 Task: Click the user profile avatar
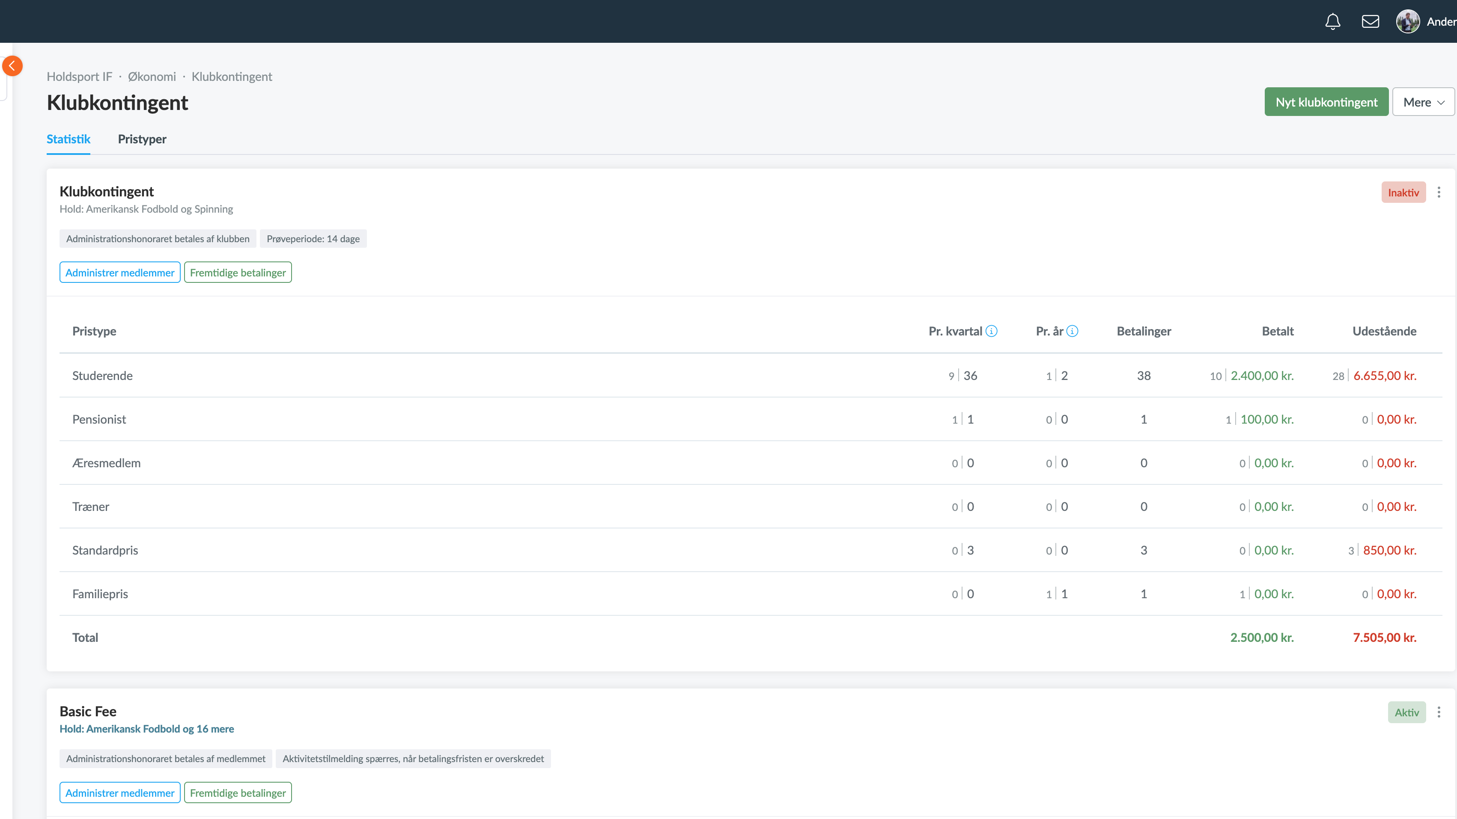(1408, 21)
